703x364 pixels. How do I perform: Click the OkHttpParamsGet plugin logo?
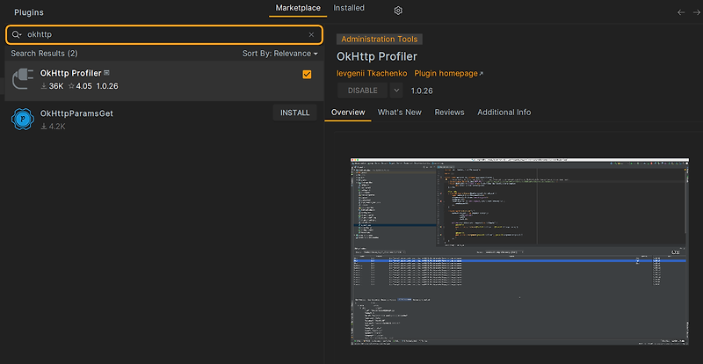pos(23,120)
